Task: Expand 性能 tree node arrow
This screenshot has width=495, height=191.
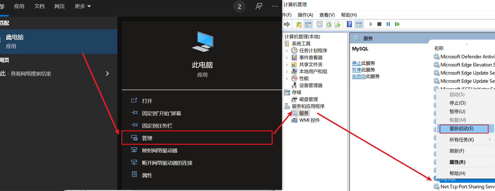Action: (287, 79)
